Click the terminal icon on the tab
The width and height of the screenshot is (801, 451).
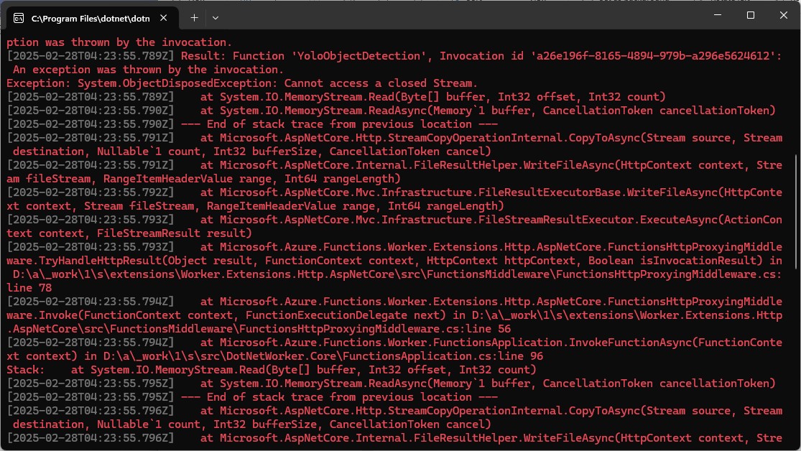coord(19,17)
